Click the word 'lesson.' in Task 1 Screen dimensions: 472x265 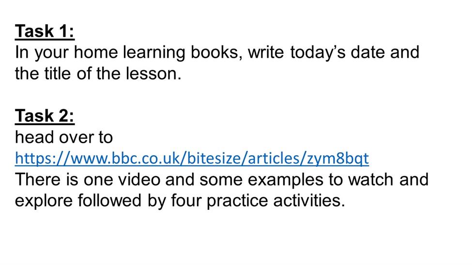pyautogui.click(x=153, y=74)
